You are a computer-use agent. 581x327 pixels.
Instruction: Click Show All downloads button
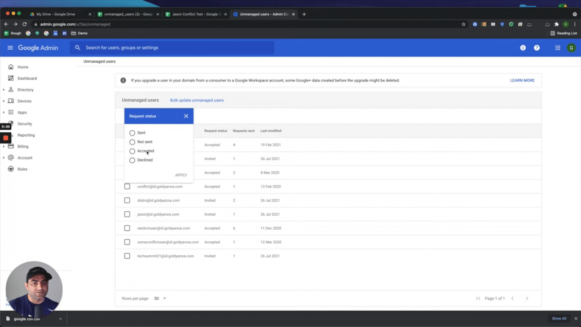(559, 319)
